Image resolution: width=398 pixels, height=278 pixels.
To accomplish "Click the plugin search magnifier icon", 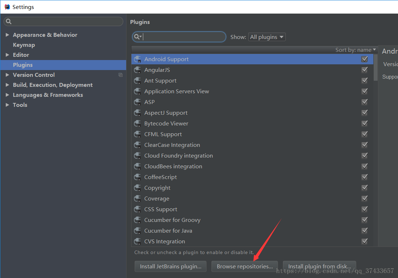I will (x=138, y=37).
